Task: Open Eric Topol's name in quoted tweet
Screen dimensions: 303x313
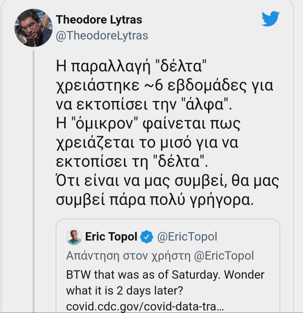Action: click(x=111, y=237)
